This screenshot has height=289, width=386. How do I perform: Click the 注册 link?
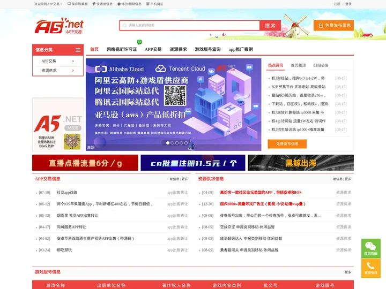pos(337,4)
